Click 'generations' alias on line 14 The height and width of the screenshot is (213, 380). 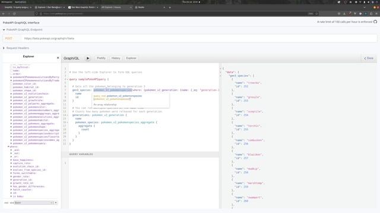(x=81, y=115)
